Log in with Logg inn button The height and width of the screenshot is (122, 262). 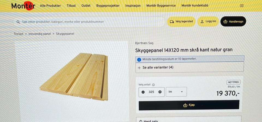click(208, 21)
